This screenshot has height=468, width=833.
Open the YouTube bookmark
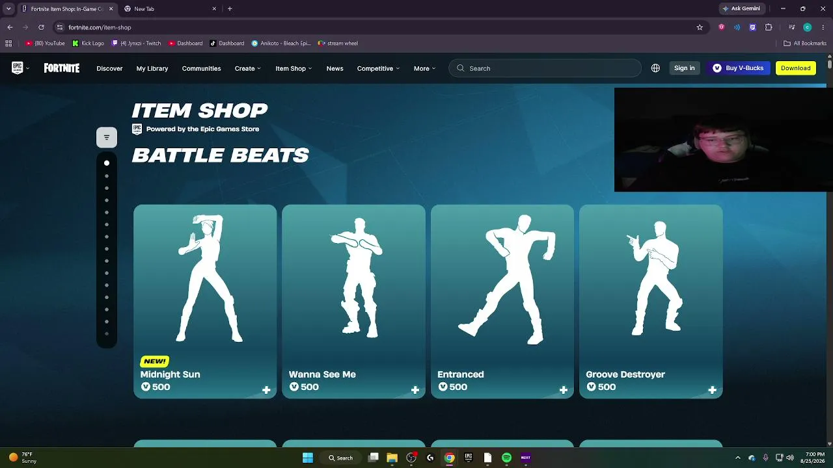(x=46, y=44)
